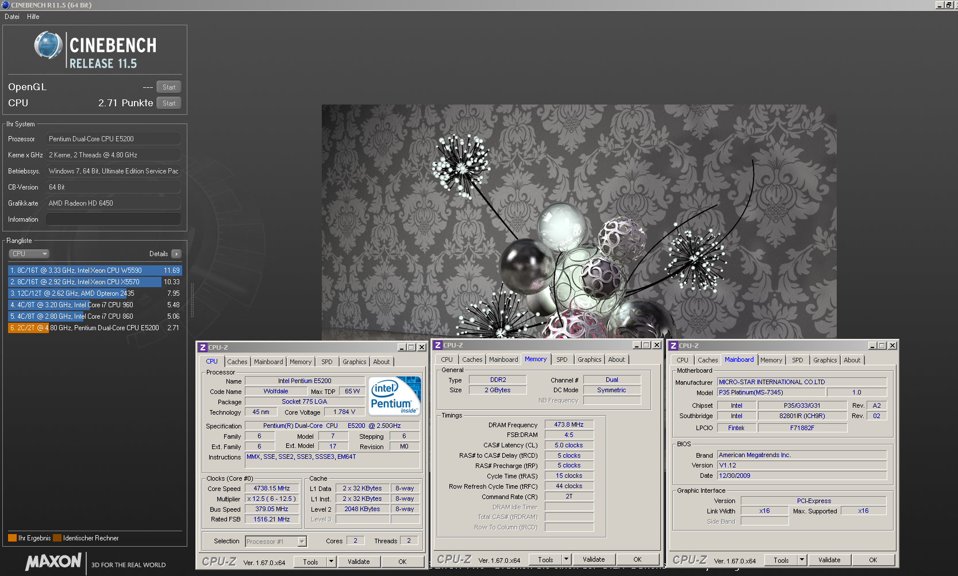Screen dimensions: 958x576
Task: Restore the Cinebench window with the title bar button
Action: 948,5
